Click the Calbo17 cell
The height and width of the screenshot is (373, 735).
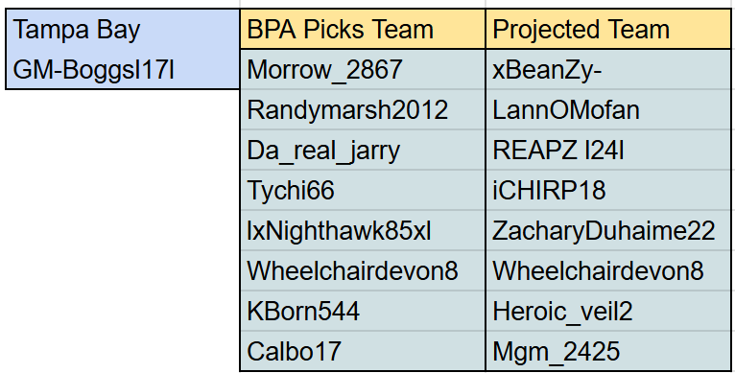363,351
